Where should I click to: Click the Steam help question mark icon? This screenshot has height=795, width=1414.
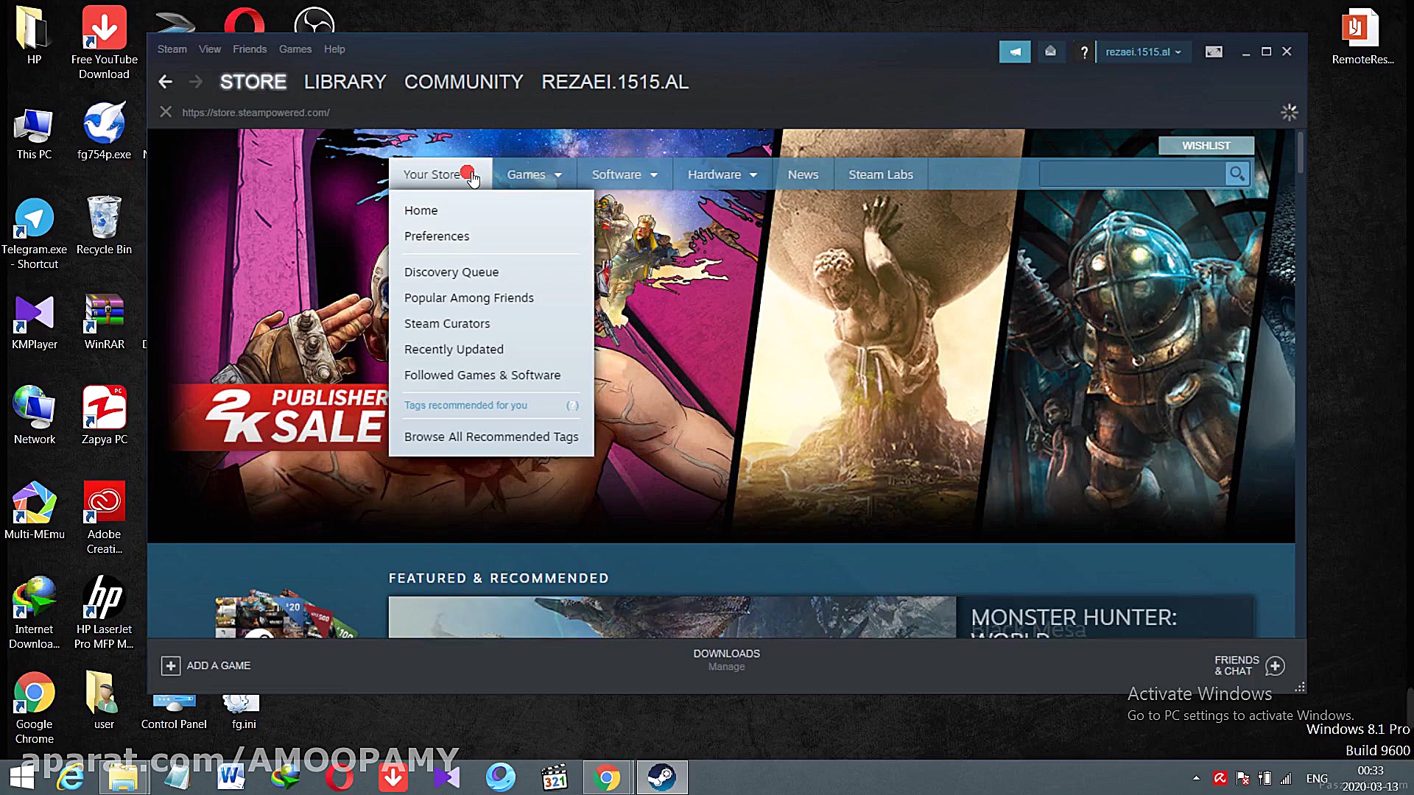1083,52
